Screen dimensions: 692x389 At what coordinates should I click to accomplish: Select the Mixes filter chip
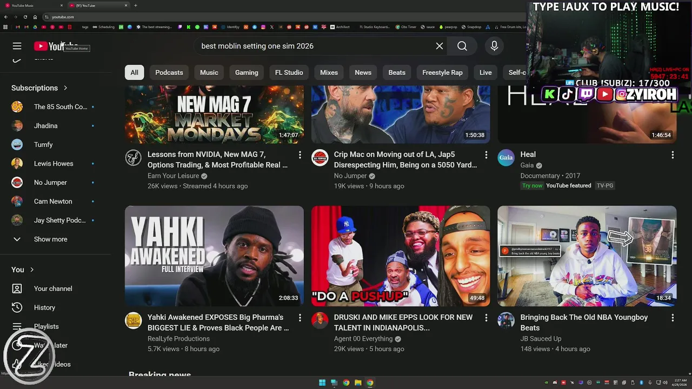point(329,72)
